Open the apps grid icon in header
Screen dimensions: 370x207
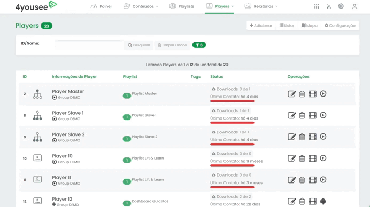pyautogui.click(x=317, y=6)
